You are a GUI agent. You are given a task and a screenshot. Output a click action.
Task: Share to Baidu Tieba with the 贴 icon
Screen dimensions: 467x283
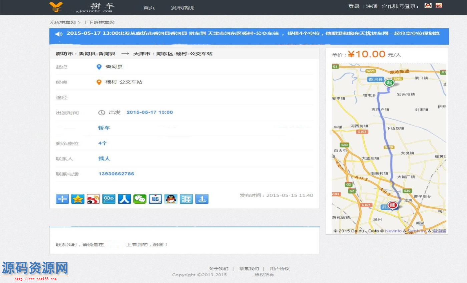(155, 199)
